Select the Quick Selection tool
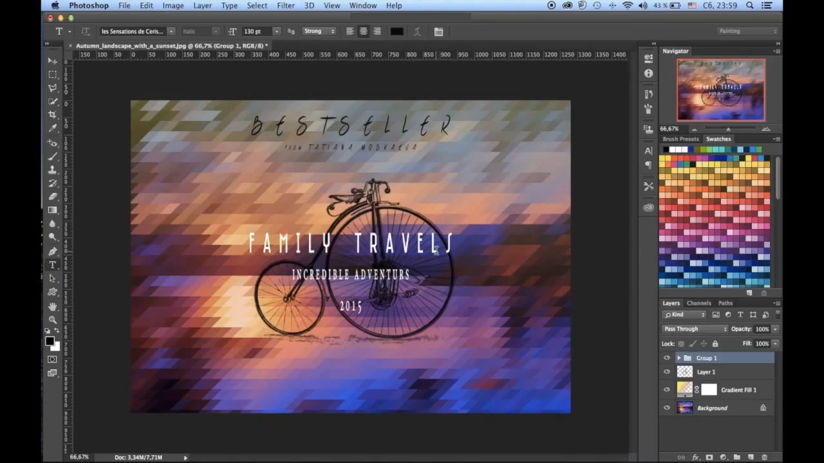 click(52, 101)
